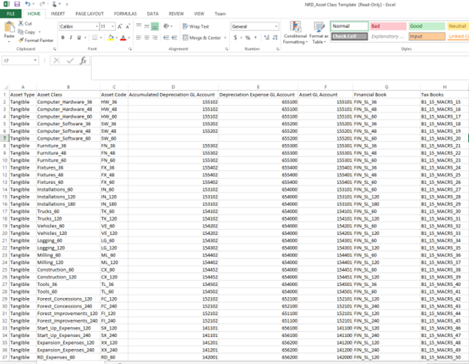
Task: Click the Percent Style icon
Action: coord(248,38)
